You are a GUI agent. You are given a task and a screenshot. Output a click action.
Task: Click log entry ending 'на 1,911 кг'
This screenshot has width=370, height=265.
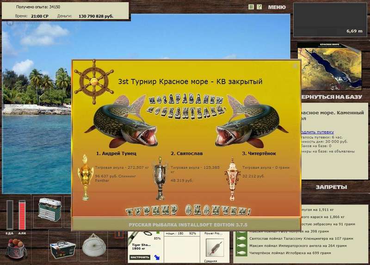pos(318,210)
